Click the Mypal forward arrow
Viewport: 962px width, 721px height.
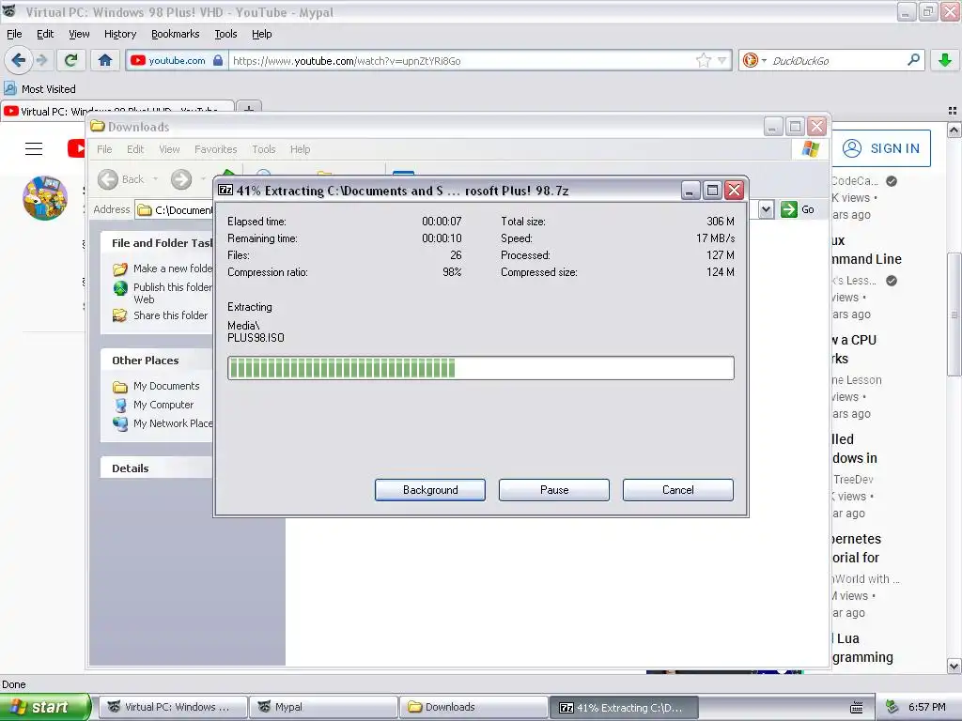41,60
